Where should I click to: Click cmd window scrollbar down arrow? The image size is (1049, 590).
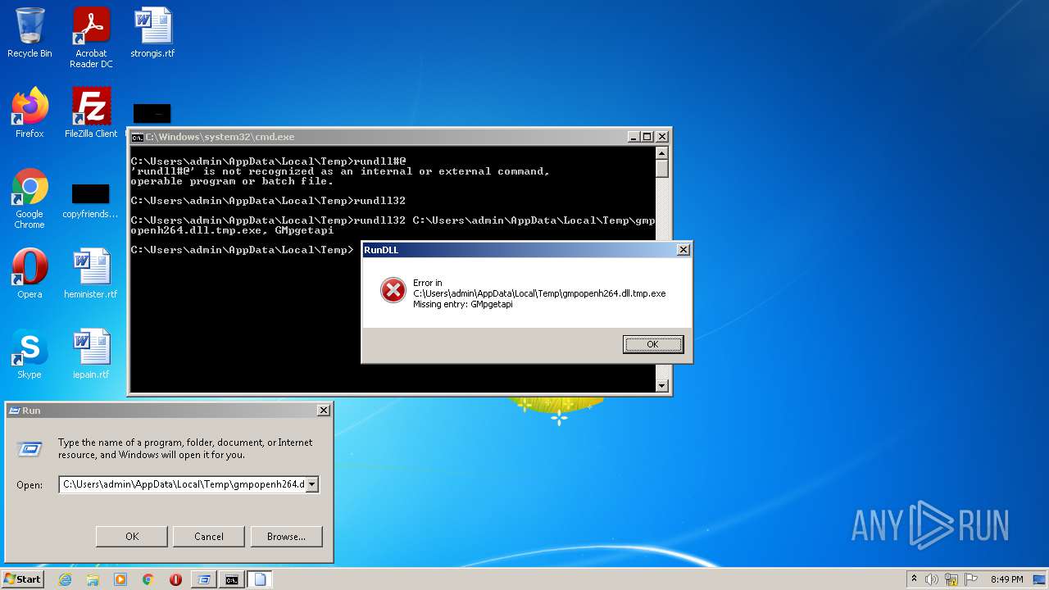[662, 385]
